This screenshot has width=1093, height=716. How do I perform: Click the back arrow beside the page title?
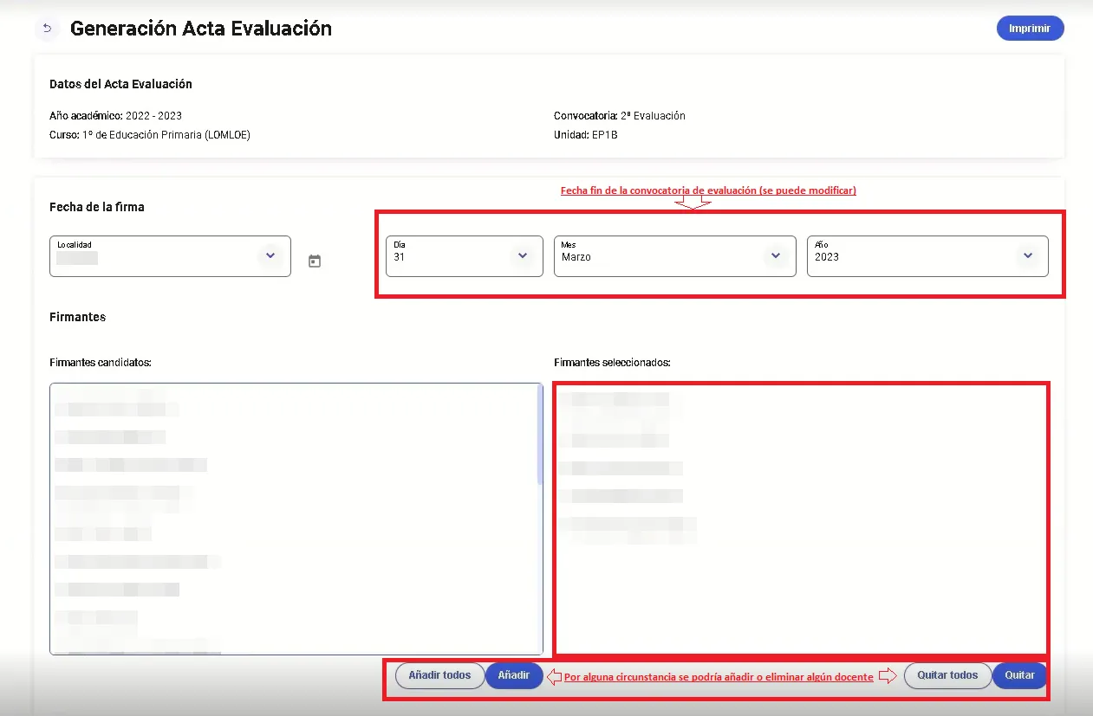point(47,29)
